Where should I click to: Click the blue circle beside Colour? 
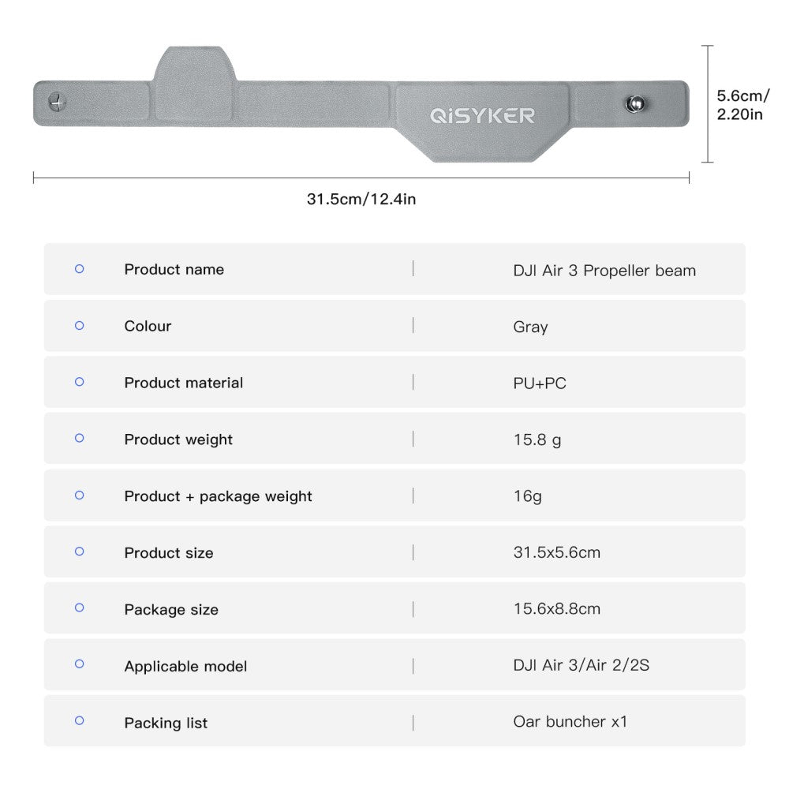coord(79,325)
